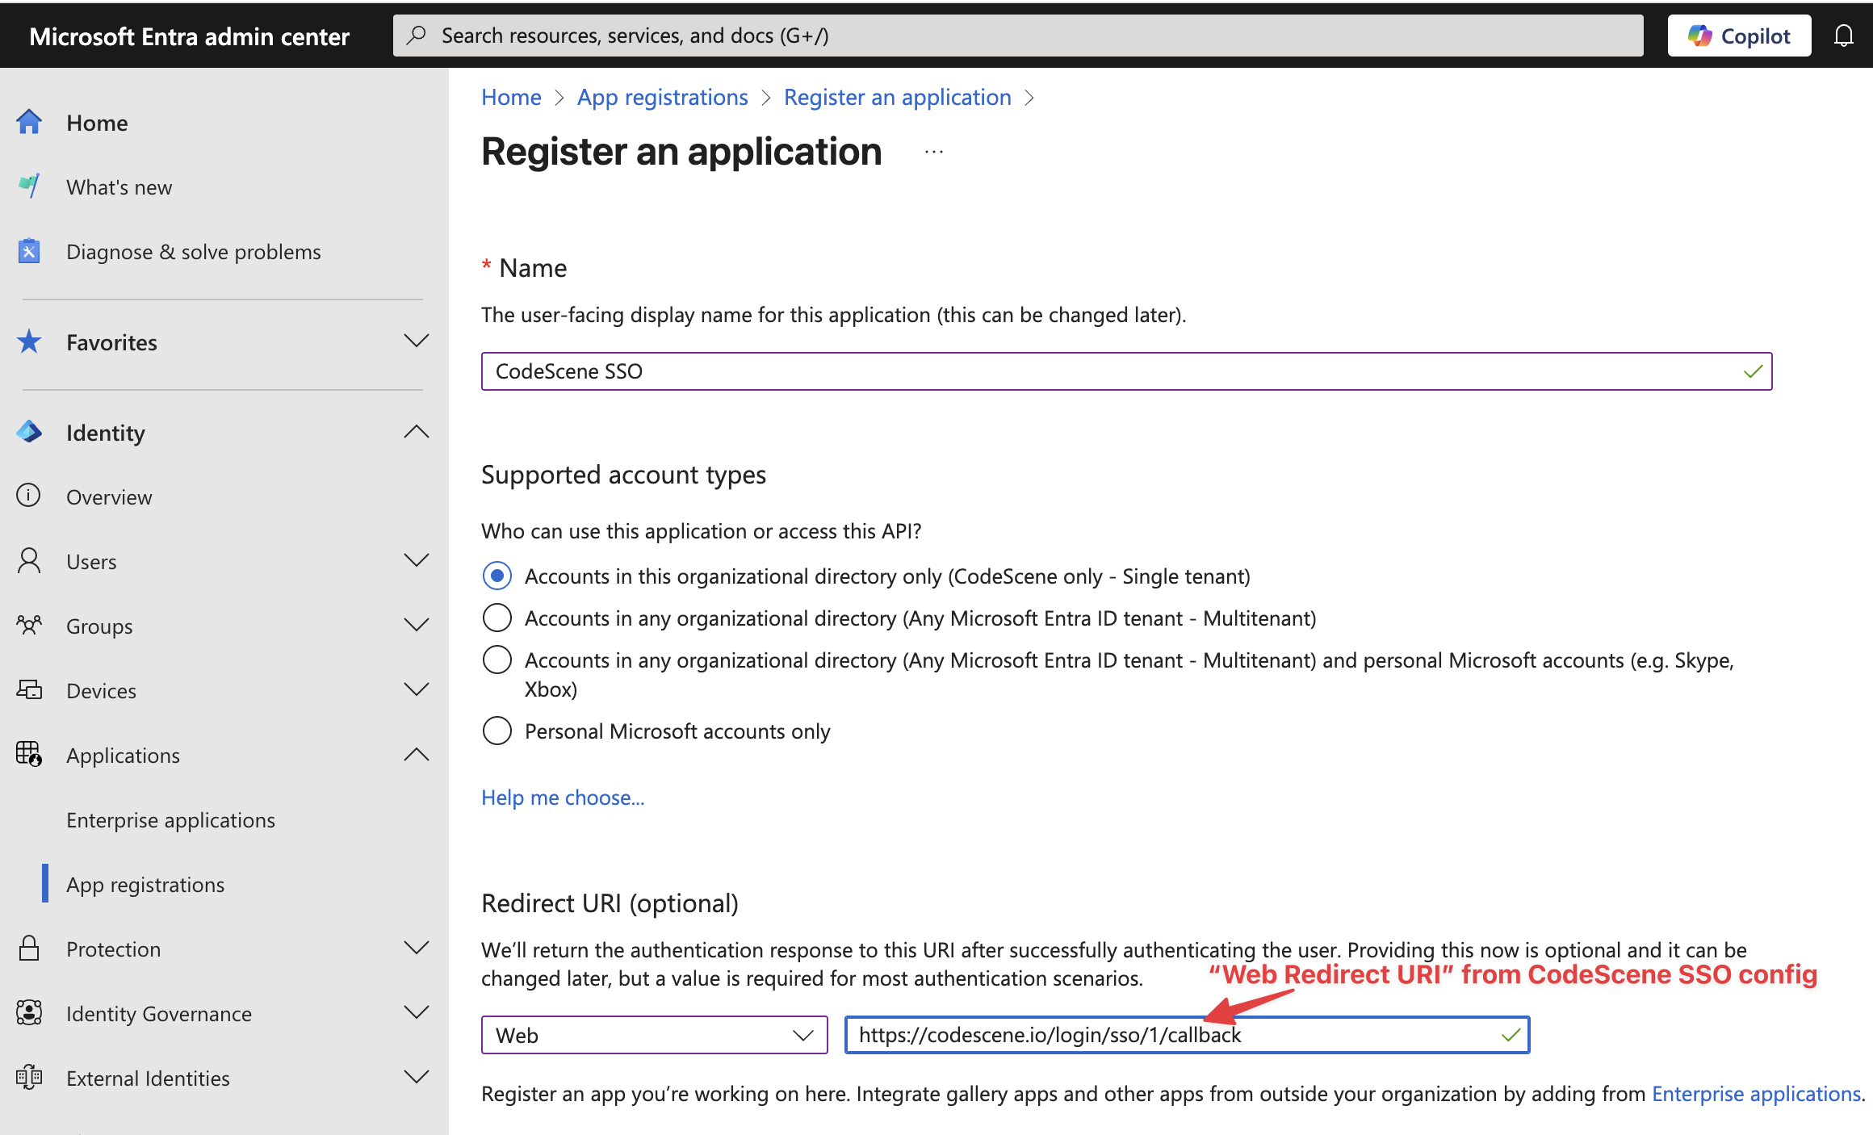Open App registrations in sidebar
The image size is (1873, 1135).
click(x=145, y=884)
